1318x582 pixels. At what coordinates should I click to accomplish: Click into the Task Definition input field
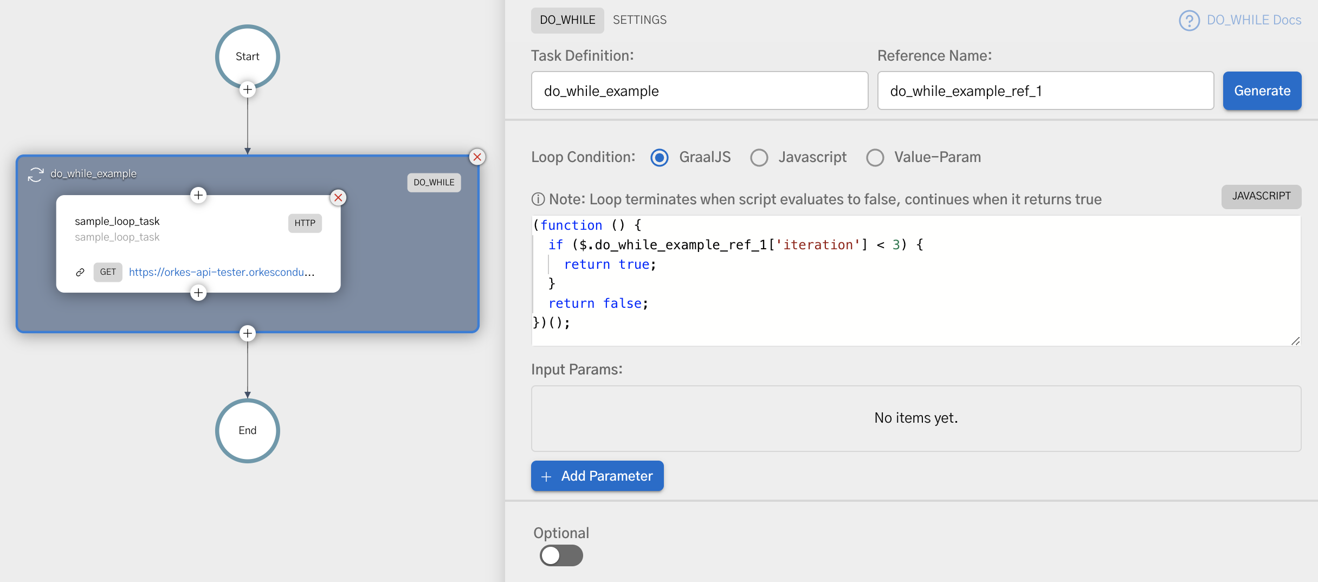(699, 91)
